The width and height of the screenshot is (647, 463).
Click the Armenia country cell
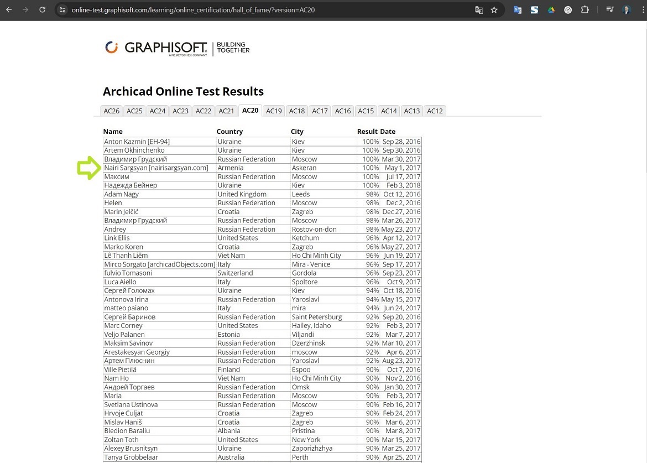click(231, 168)
